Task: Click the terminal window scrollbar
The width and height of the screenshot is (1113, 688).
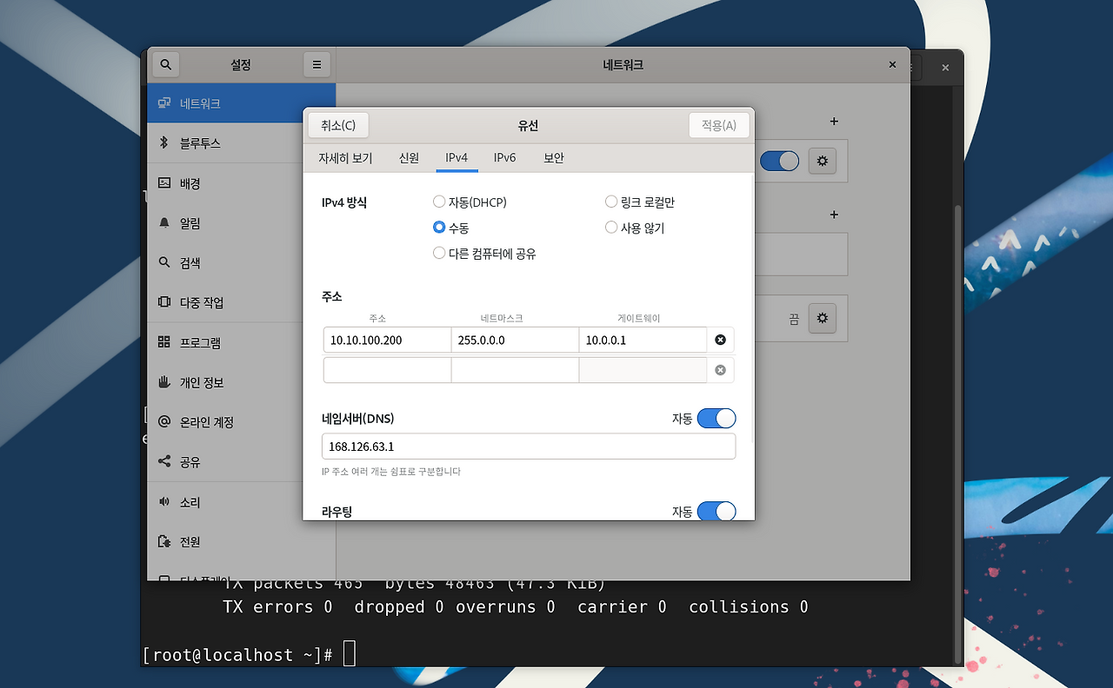Action: tap(958, 434)
